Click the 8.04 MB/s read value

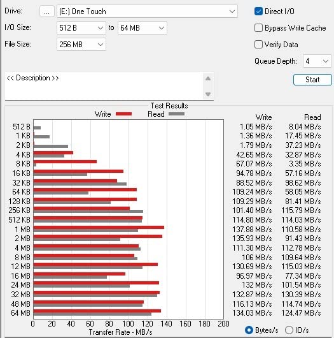click(x=305, y=127)
